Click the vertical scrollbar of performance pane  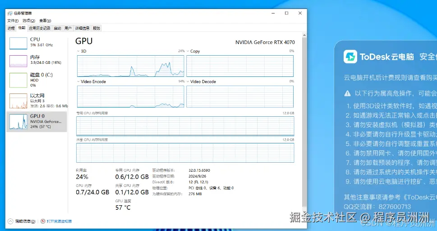coord(304,122)
